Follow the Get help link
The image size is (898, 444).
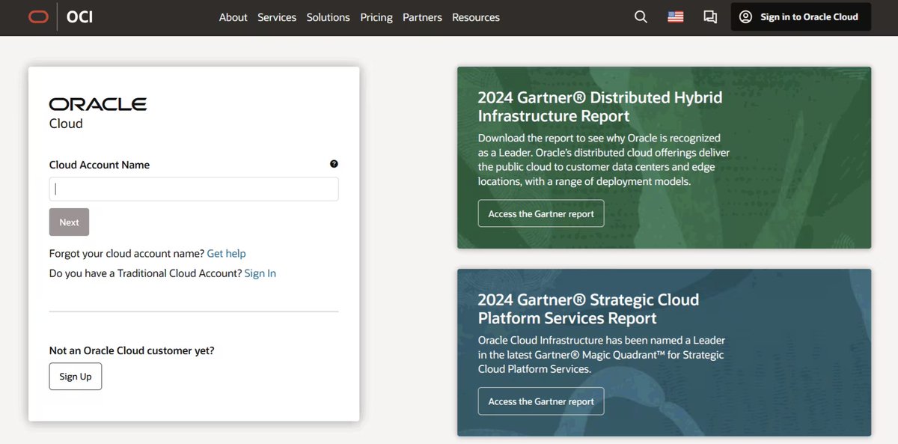[226, 254]
